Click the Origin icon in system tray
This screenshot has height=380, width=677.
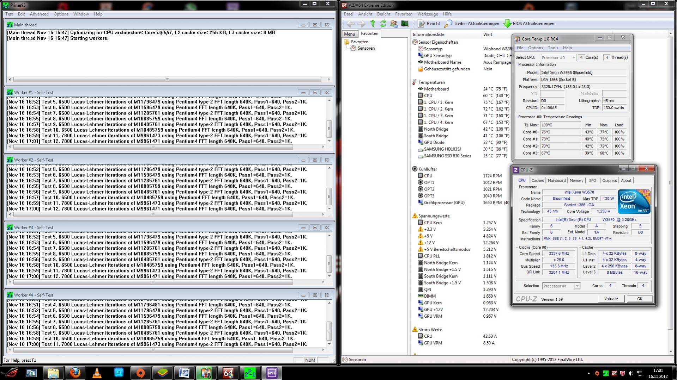(597, 373)
